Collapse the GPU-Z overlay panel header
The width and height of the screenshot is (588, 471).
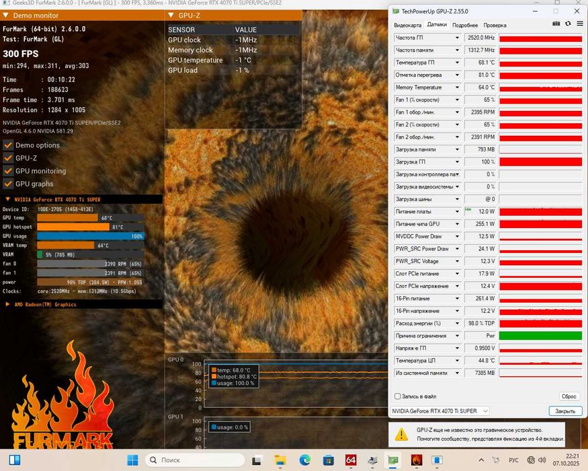tap(171, 15)
